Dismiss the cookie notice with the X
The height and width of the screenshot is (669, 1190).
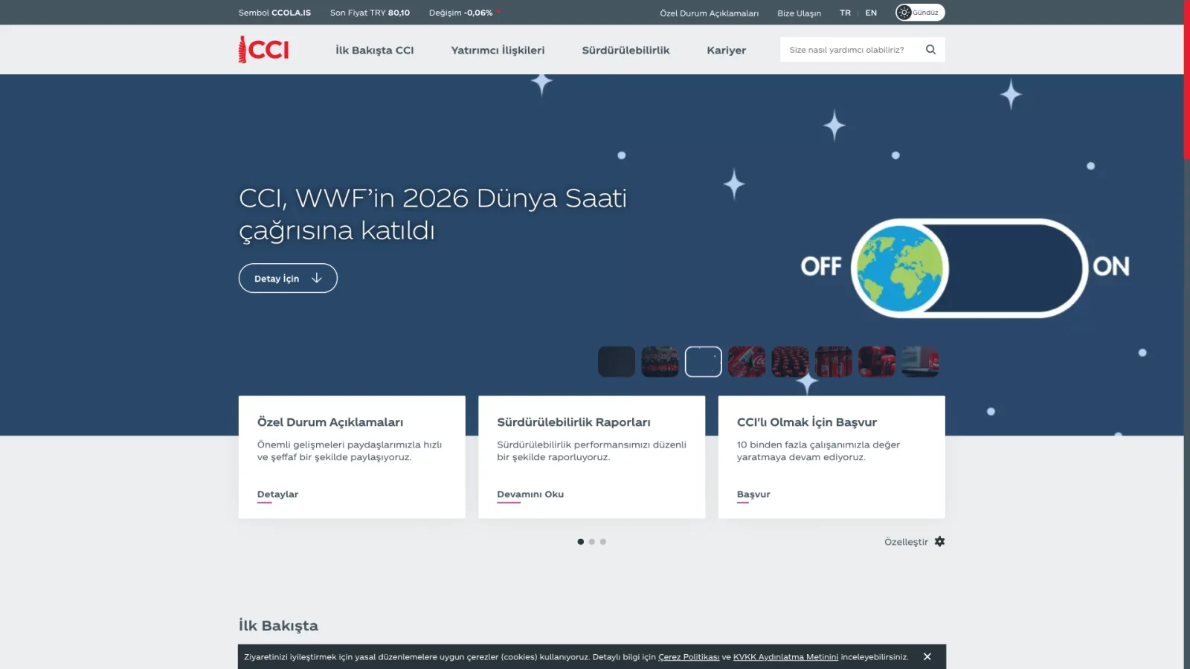pos(927,656)
